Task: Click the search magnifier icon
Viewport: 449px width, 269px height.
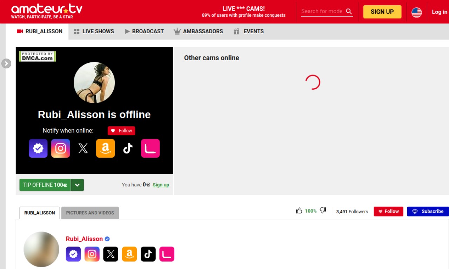Action: tap(349, 11)
